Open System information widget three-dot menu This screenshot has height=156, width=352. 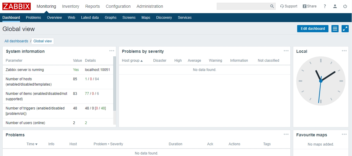(112, 51)
